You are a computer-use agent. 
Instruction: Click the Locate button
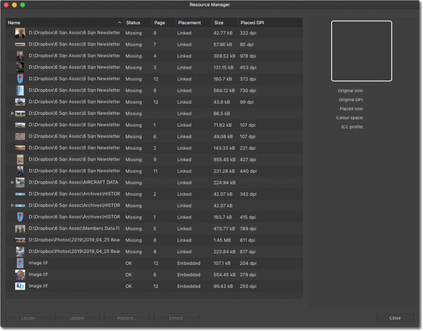click(x=28, y=318)
